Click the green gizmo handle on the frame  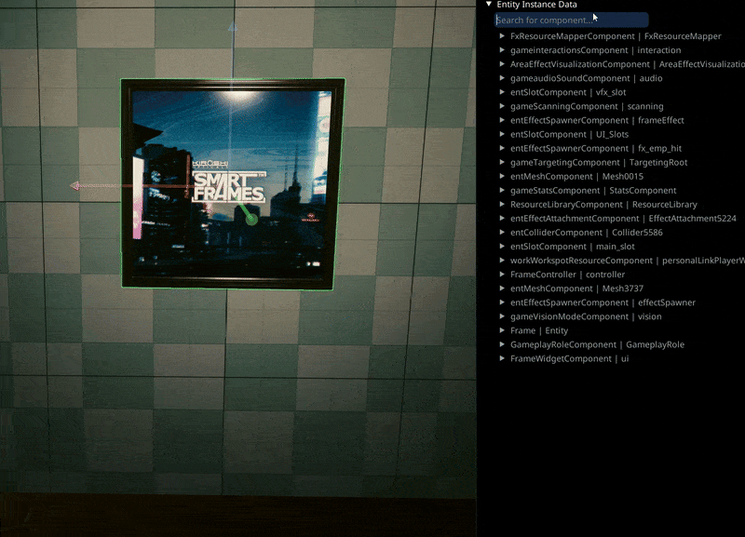coord(250,219)
